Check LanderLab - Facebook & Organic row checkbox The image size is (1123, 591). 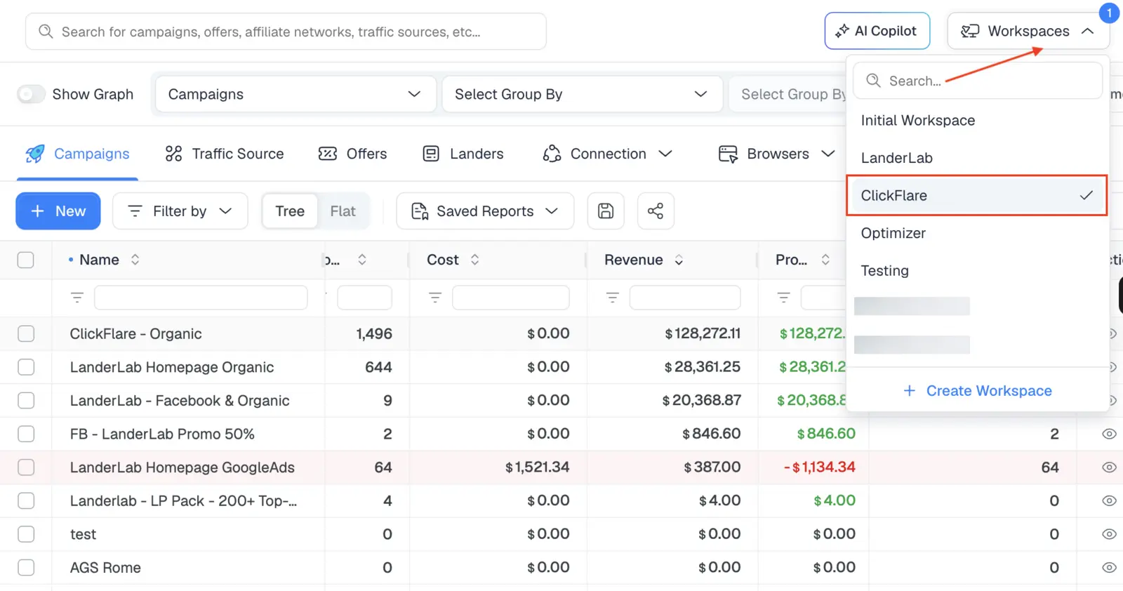(26, 401)
